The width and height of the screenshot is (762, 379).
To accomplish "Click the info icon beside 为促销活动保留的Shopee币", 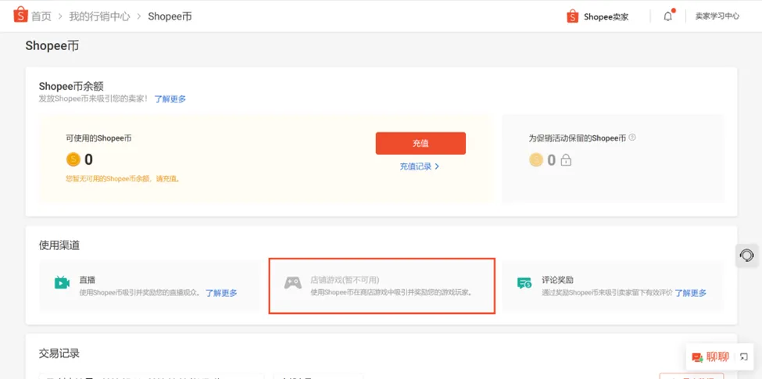I will (x=632, y=138).
